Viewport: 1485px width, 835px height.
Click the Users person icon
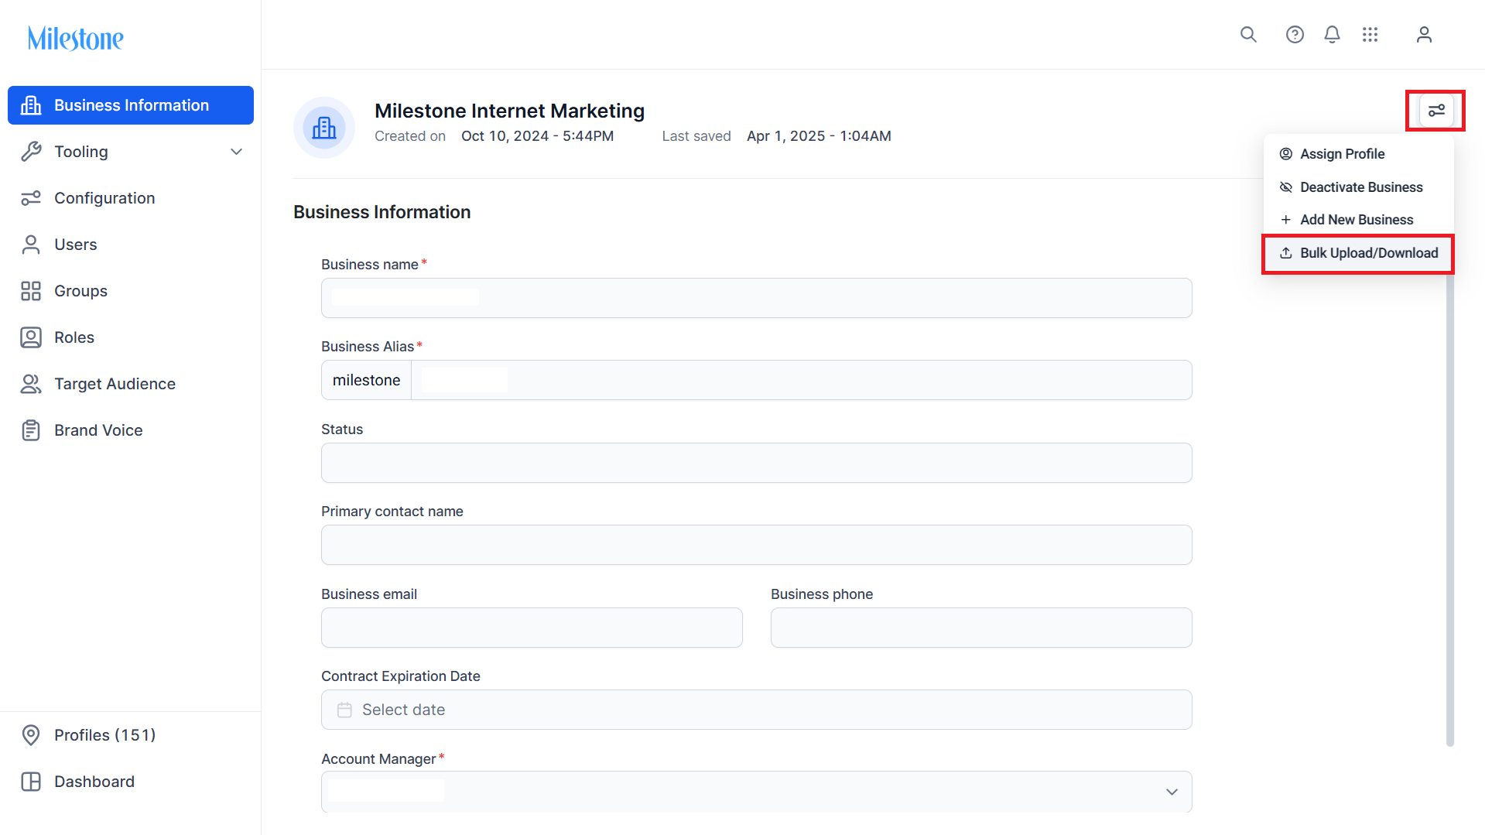click(x=31, y=245)
